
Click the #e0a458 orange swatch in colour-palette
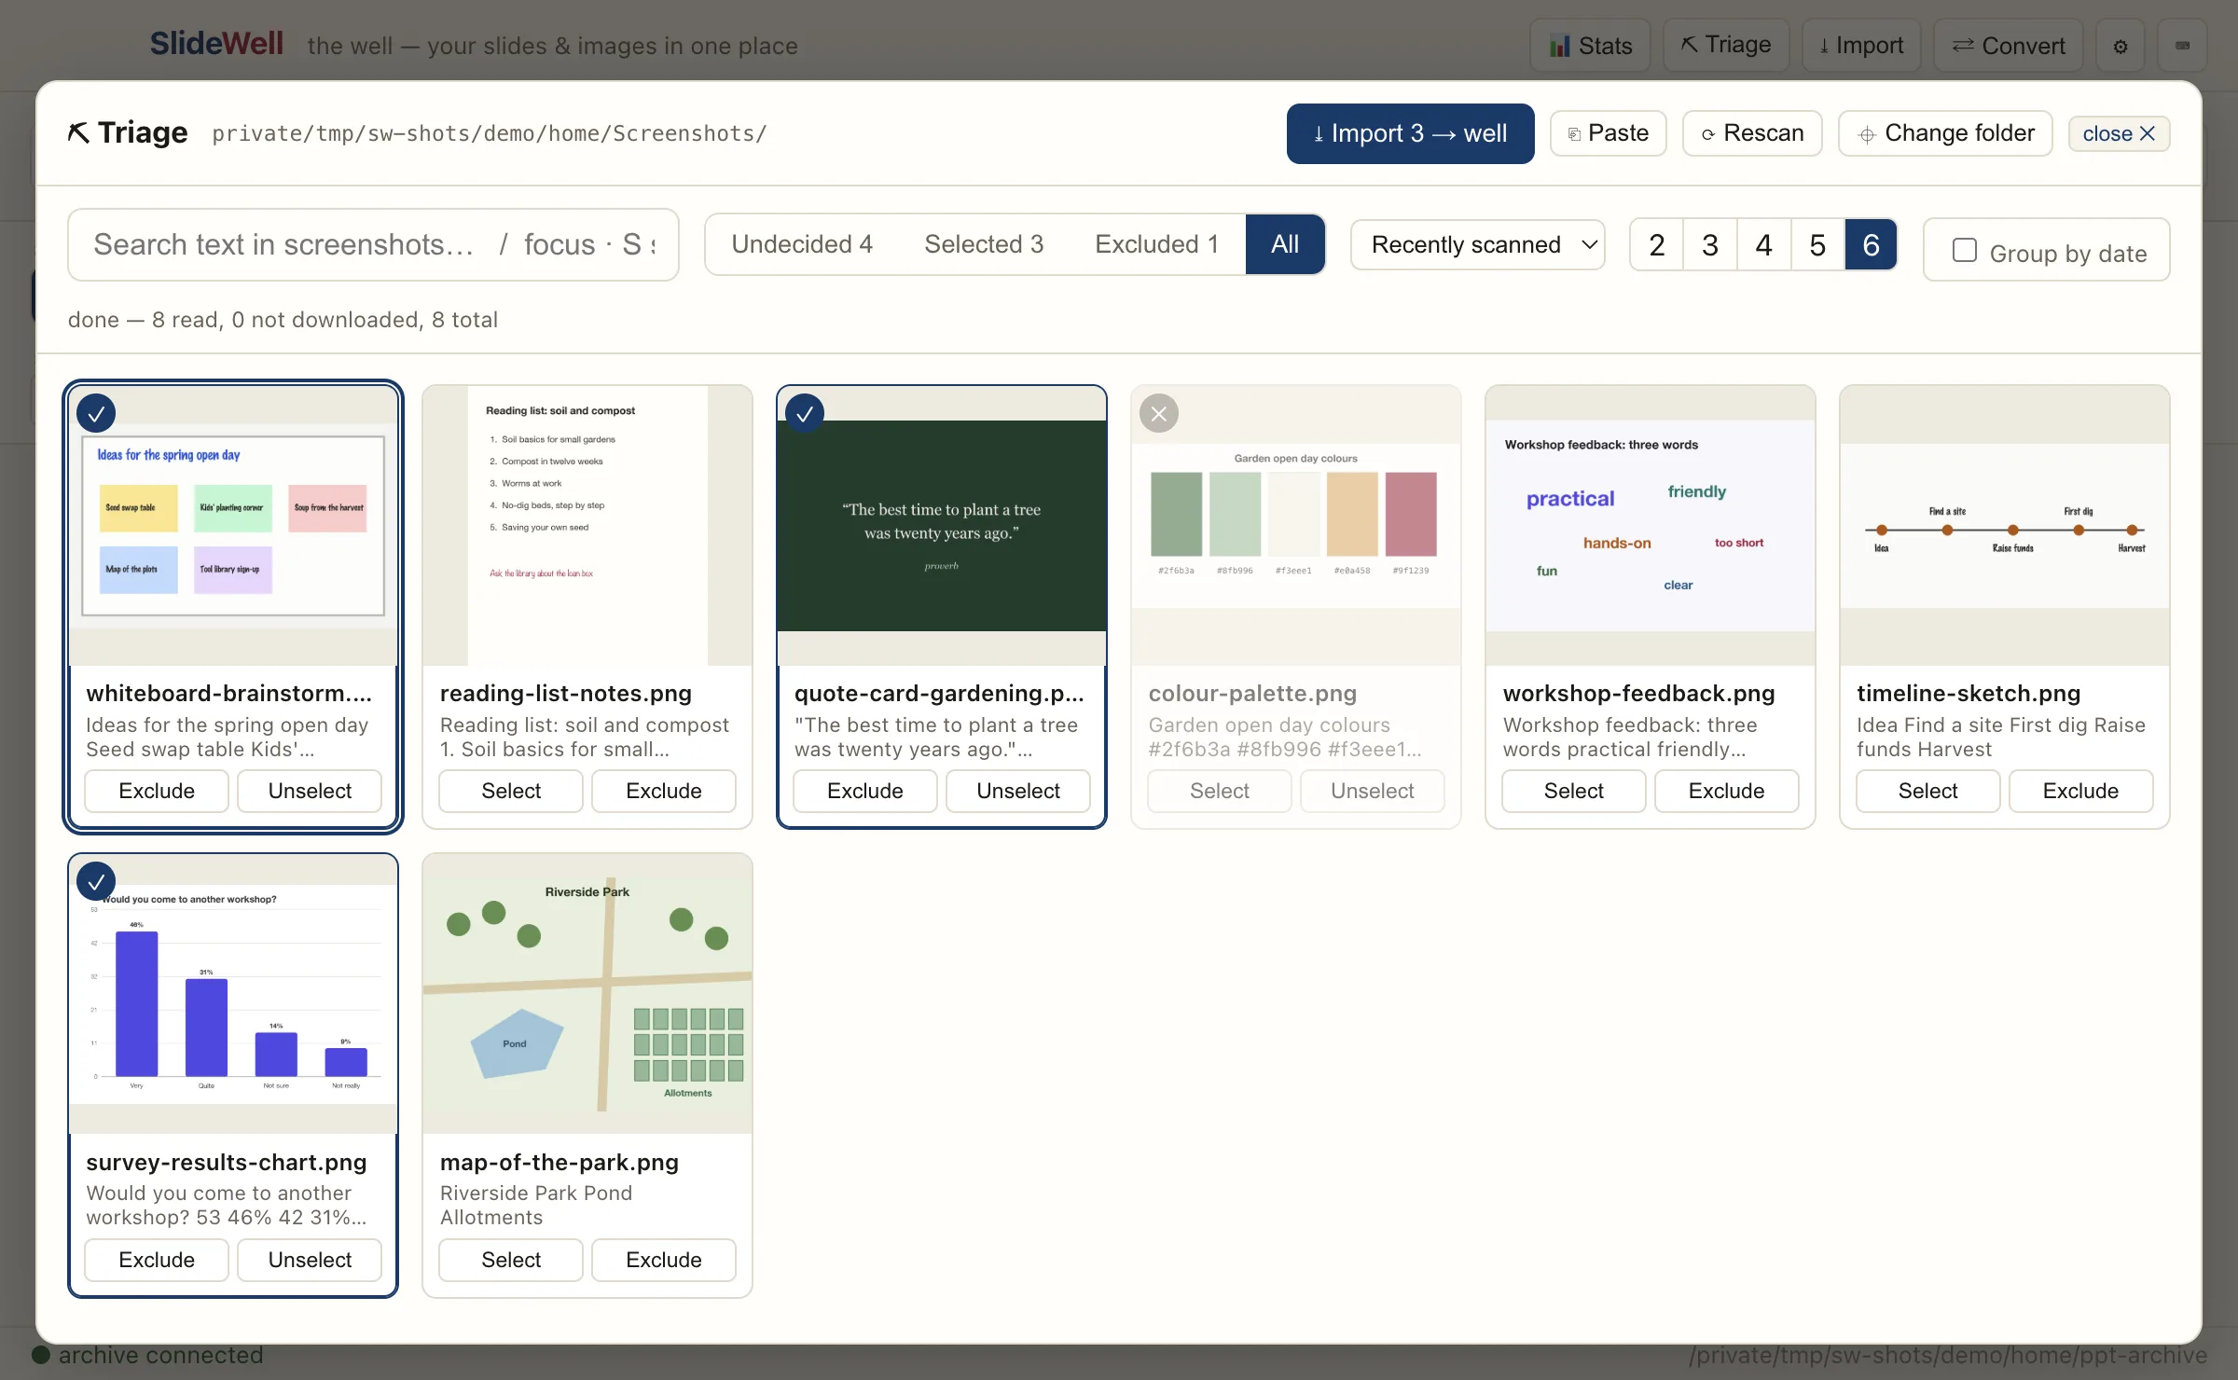(1352, 514)
